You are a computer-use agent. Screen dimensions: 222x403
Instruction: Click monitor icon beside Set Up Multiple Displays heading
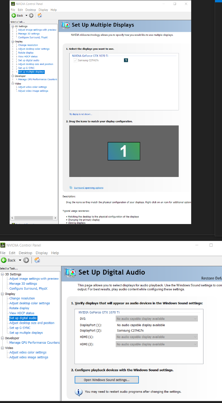click(66, 25)
